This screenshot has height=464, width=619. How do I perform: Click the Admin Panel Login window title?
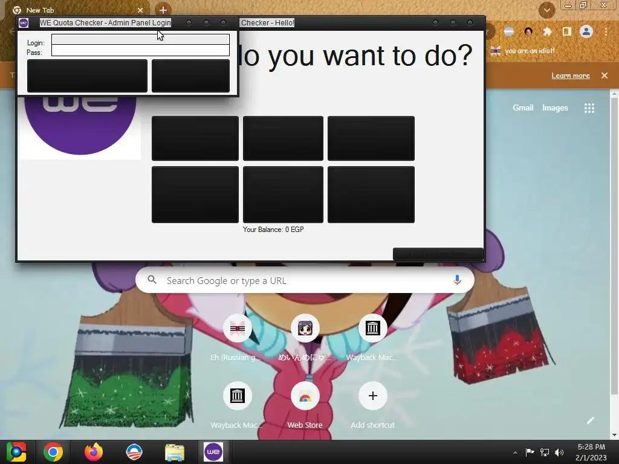point(105,23)
